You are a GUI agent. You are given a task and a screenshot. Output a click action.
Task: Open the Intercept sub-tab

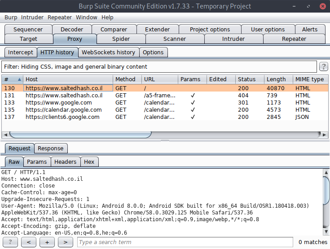(x=20, y=52)
